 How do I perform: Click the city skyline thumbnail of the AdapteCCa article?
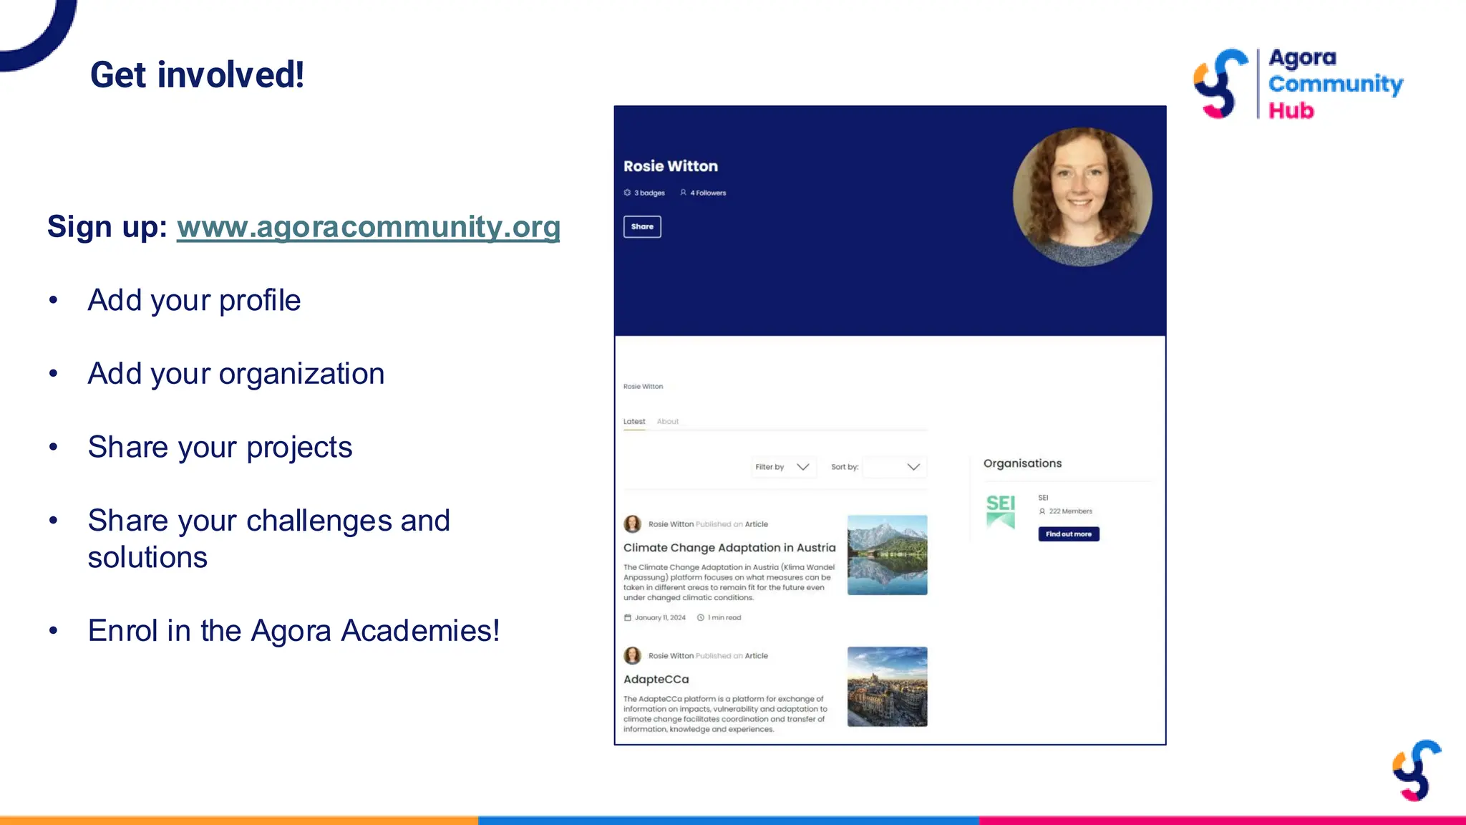point(887,687)
